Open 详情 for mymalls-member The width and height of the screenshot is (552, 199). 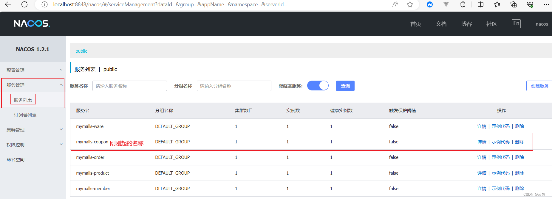pyautogui.click(x=482, y=189)
